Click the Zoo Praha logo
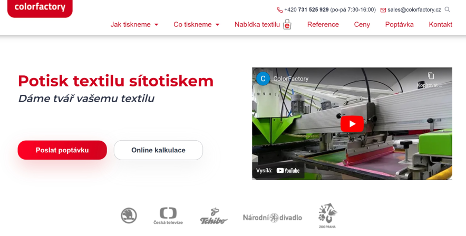 (327, 216)
